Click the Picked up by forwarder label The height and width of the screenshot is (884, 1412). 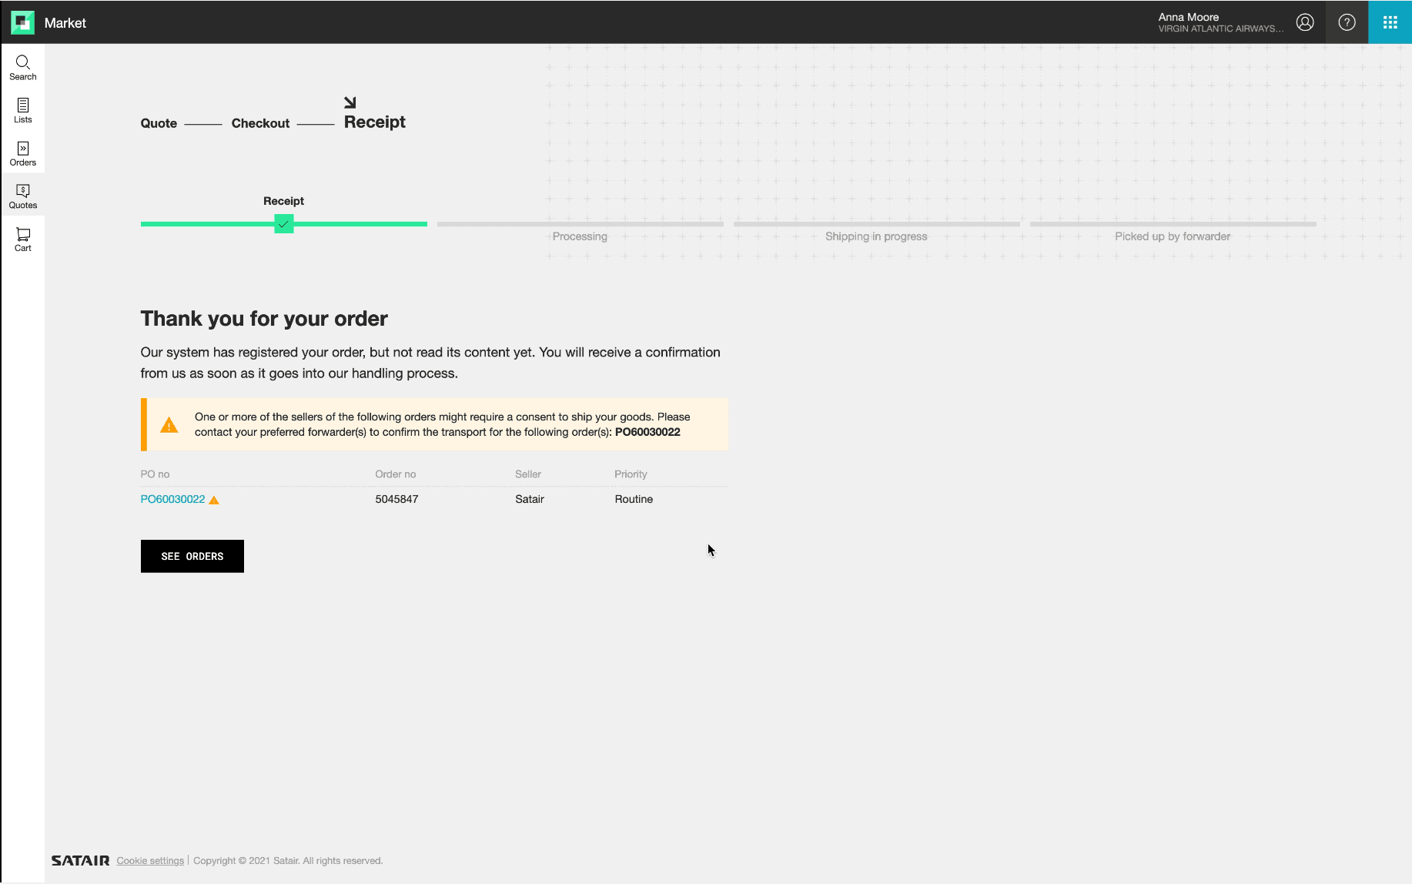(1173, 236)
